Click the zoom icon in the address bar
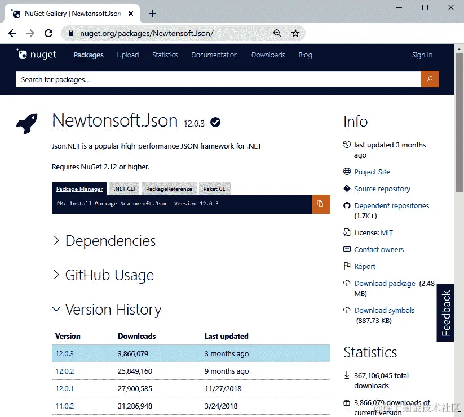 (x=277, y=34)
